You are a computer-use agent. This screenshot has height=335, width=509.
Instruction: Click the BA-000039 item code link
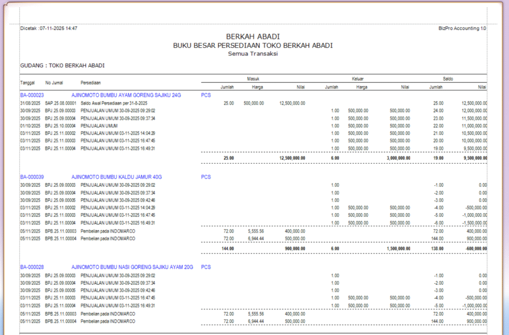(32, 177)
